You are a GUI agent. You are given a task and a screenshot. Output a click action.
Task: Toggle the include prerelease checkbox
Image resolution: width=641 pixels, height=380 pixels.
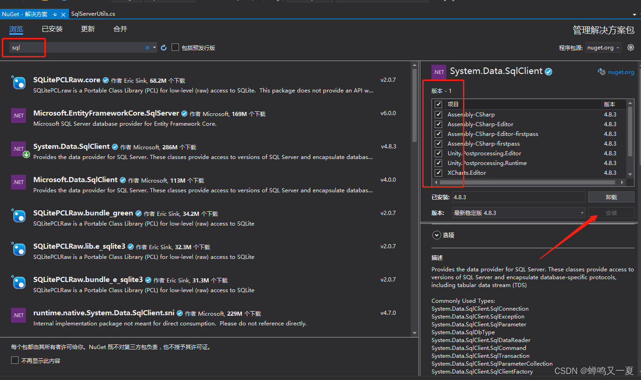[175, 47]
